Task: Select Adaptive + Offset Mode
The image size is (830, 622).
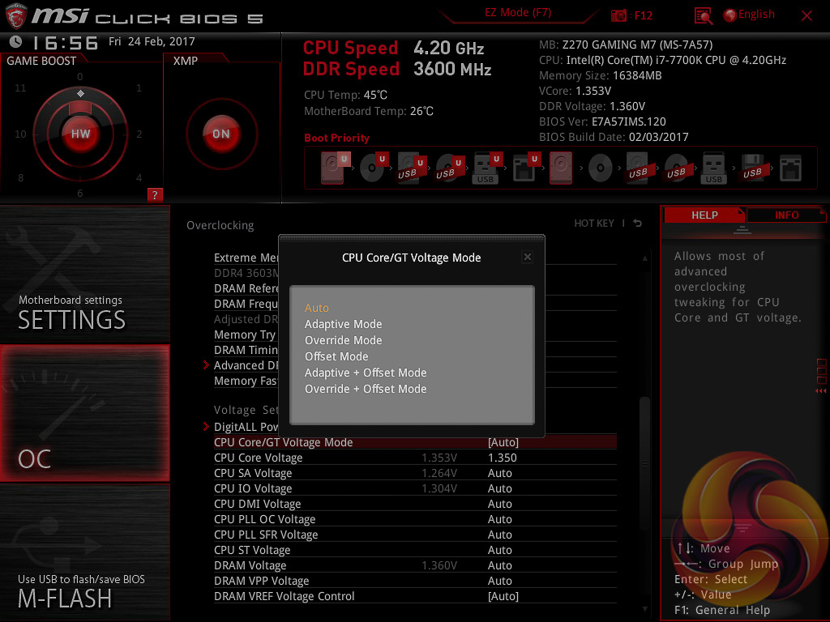Action: click(366, 373)
